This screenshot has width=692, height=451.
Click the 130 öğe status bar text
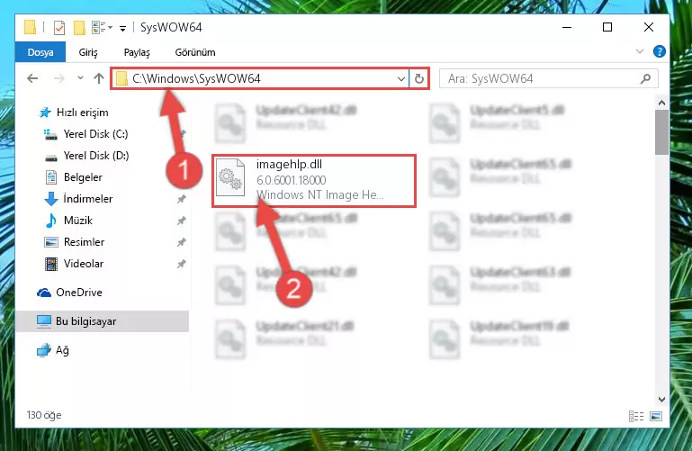coord(44,415)
